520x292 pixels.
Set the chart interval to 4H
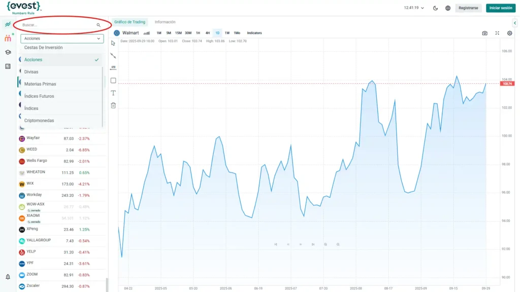coord(208,33)
